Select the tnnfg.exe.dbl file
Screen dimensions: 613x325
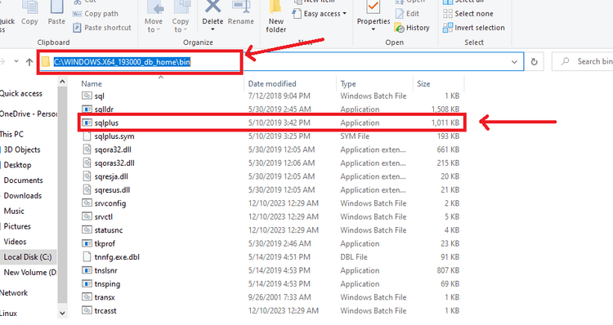117,257
